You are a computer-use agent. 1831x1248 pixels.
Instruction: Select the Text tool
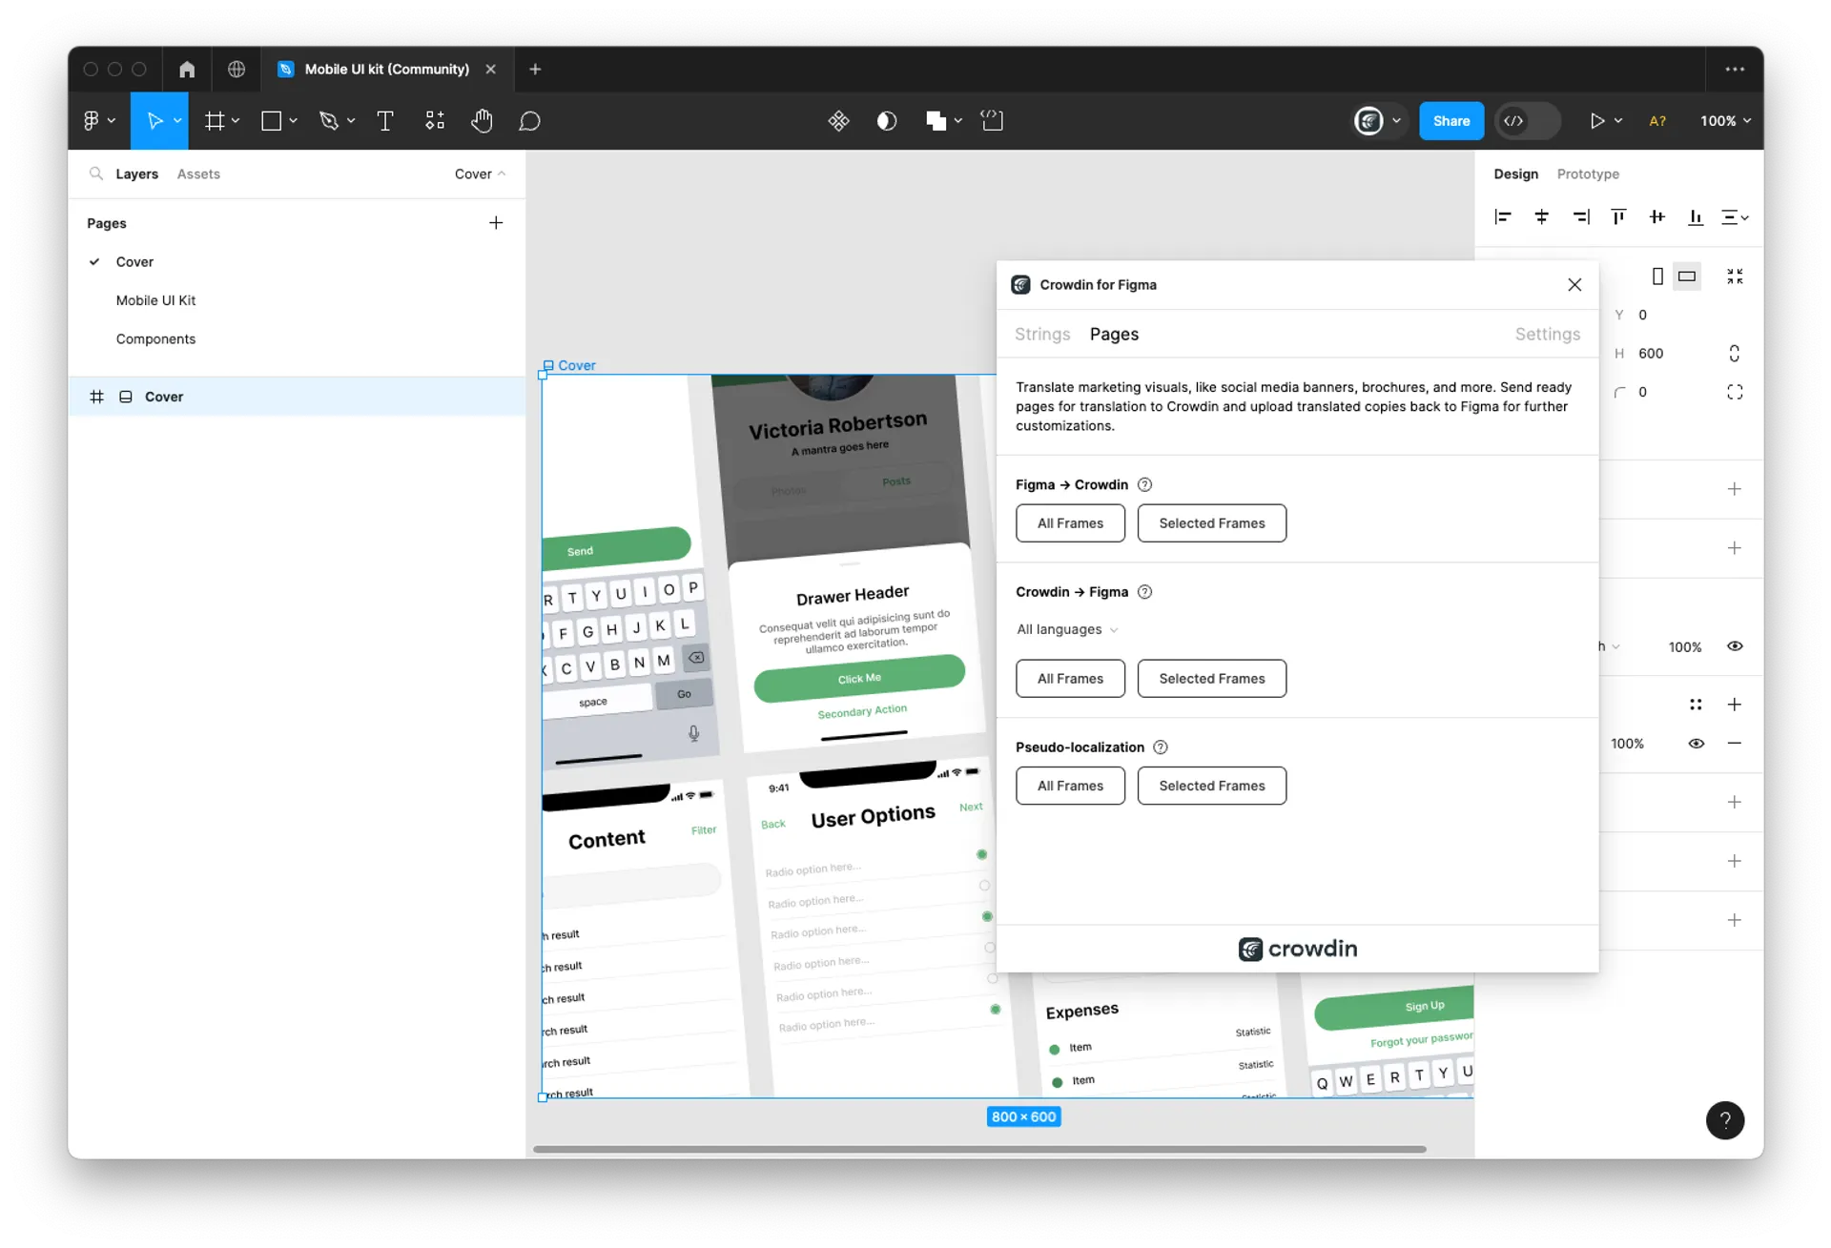(385, 121)
